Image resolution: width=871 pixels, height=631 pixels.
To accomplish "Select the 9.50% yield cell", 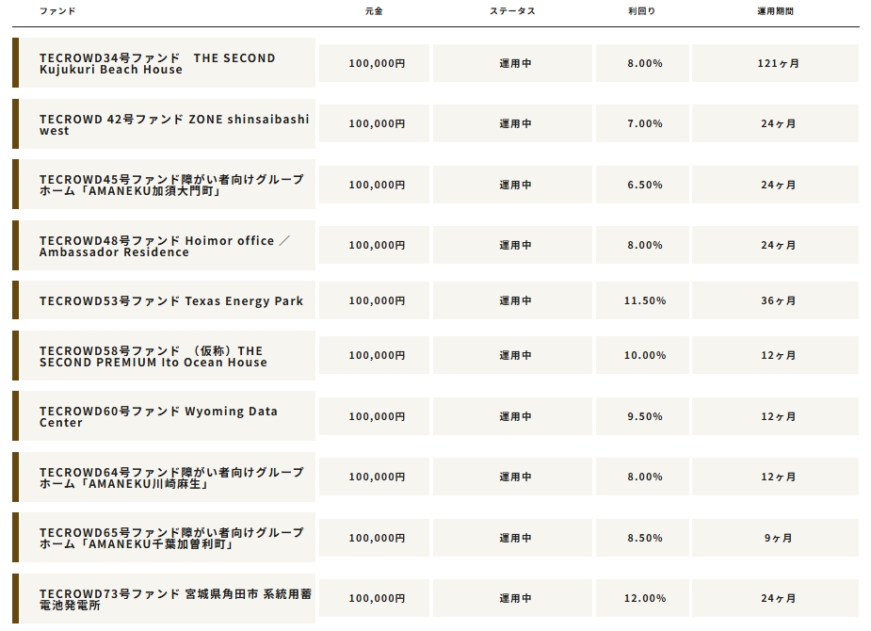I will [643, 416].
